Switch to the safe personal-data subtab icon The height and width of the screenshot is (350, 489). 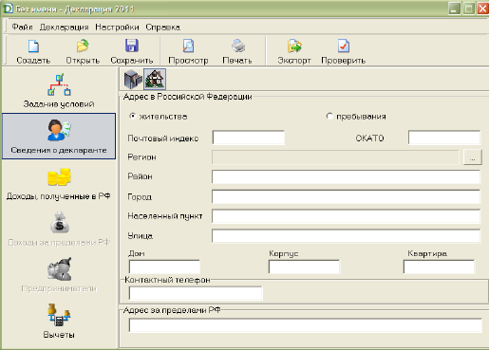(x=132, y=79)
